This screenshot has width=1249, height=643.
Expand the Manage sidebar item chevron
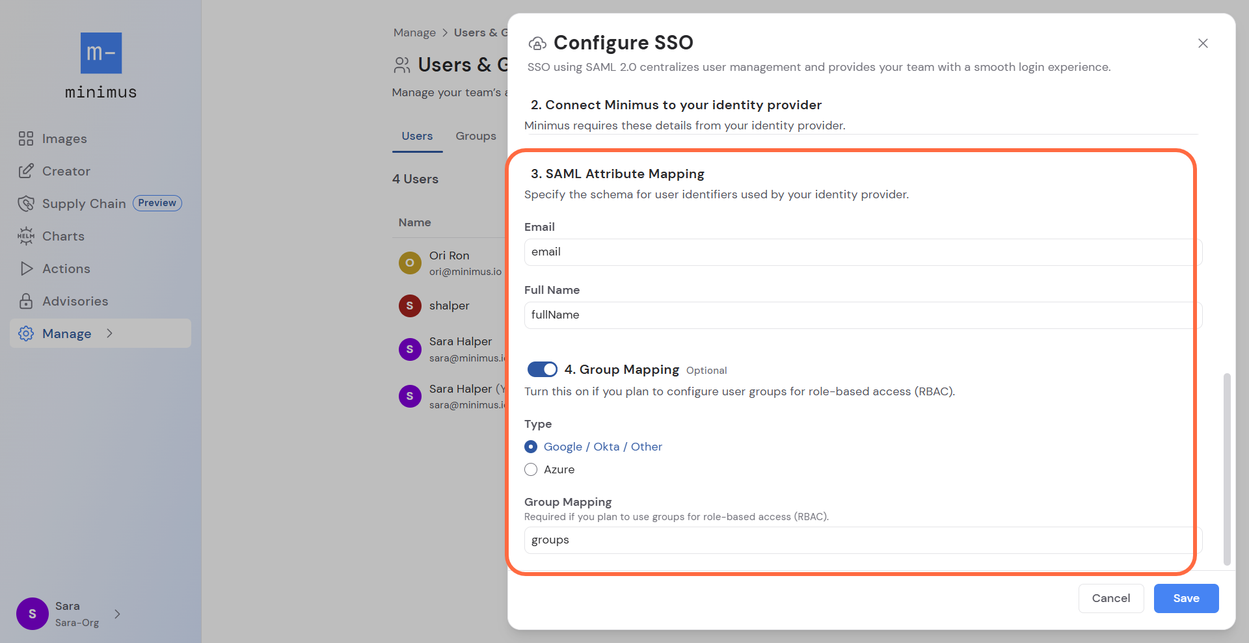pos(109,334)
